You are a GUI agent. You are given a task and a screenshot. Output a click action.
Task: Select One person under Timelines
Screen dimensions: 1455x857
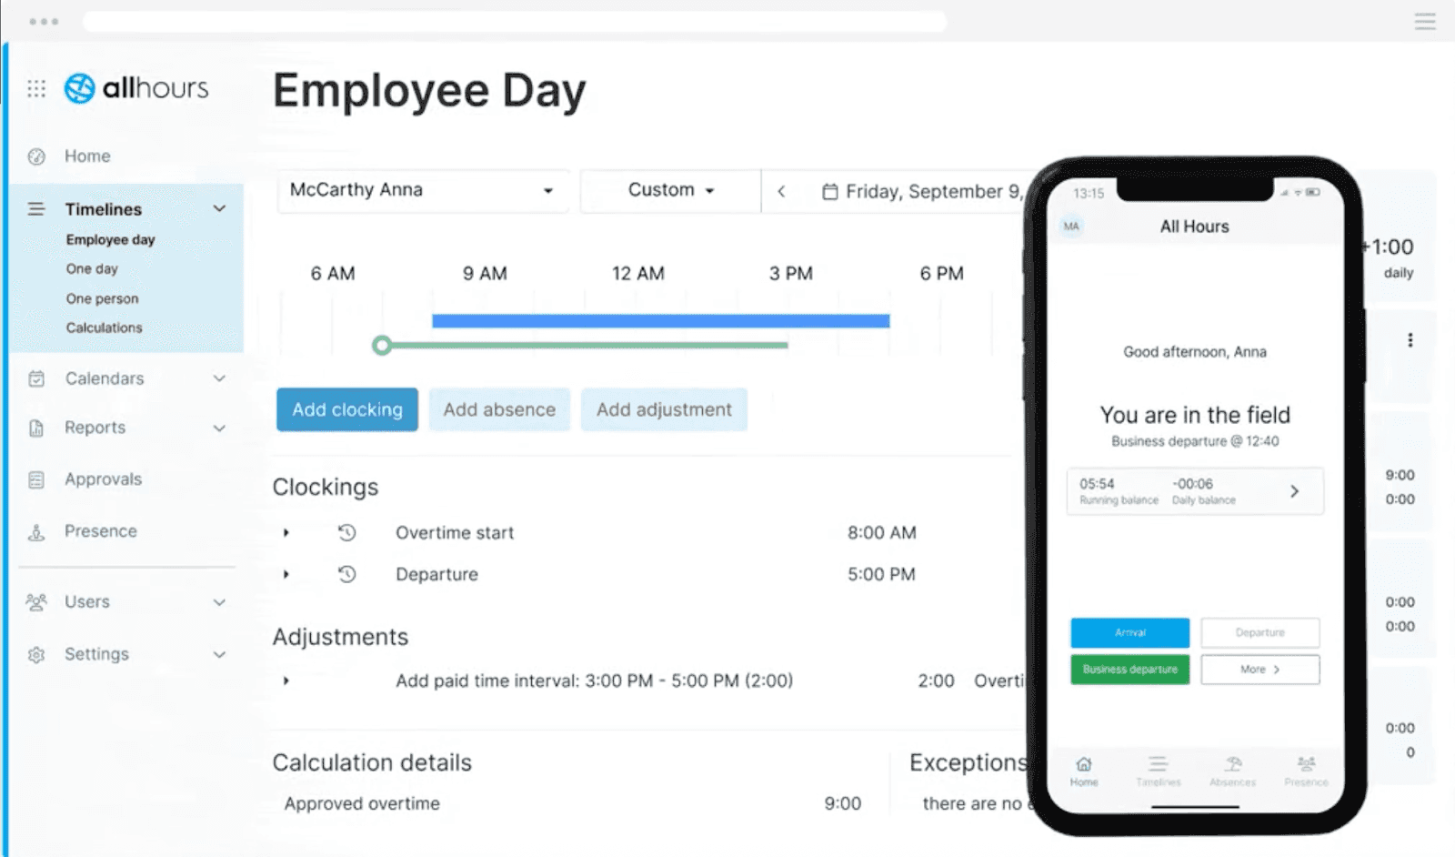[102, 297]
